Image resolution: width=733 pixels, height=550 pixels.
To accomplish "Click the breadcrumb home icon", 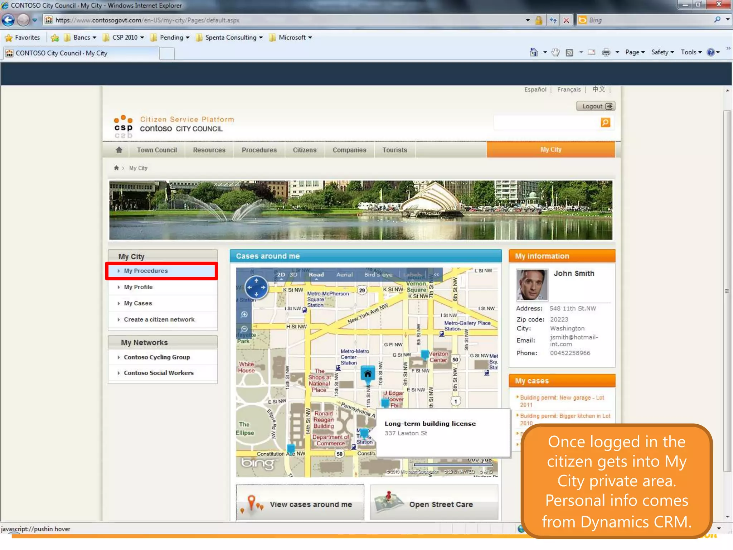I will click(116, 168).
